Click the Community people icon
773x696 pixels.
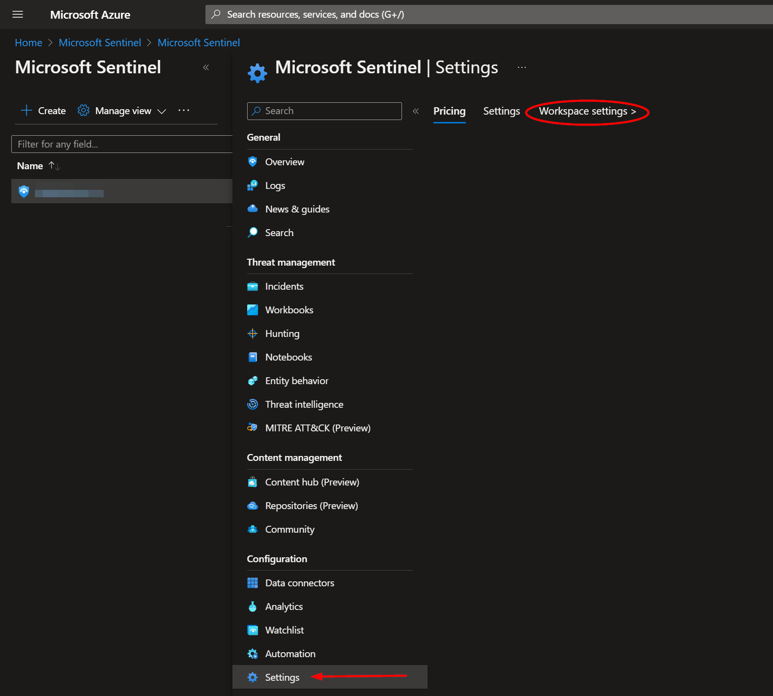(x=253, y=529)
